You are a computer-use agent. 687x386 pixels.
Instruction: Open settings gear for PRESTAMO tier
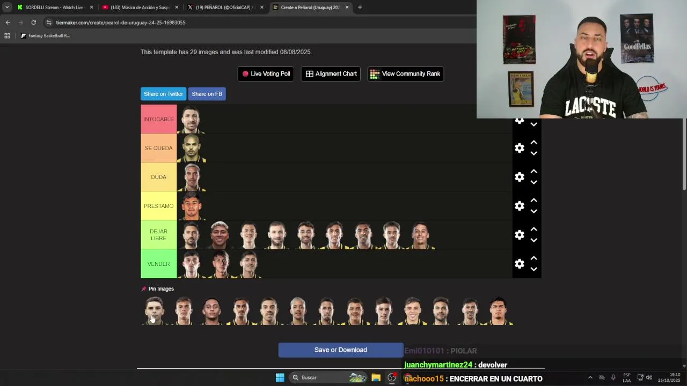[x=519, y=206]
